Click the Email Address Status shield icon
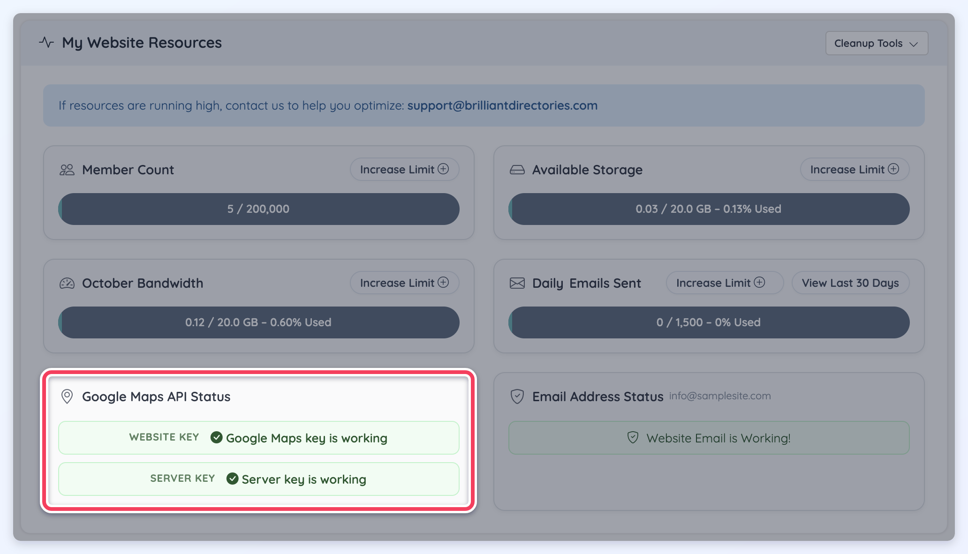The height and width of the screenshot is (554, 968). [x=517, y=397]
